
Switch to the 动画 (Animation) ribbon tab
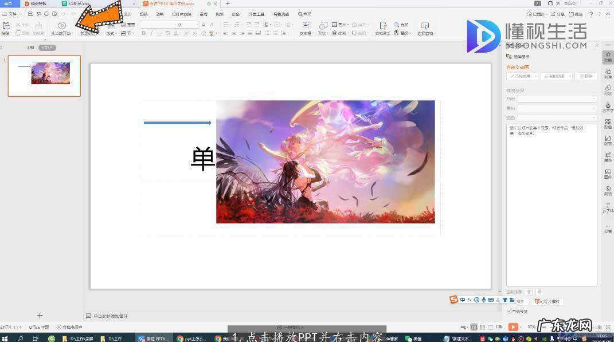point(159,14)
